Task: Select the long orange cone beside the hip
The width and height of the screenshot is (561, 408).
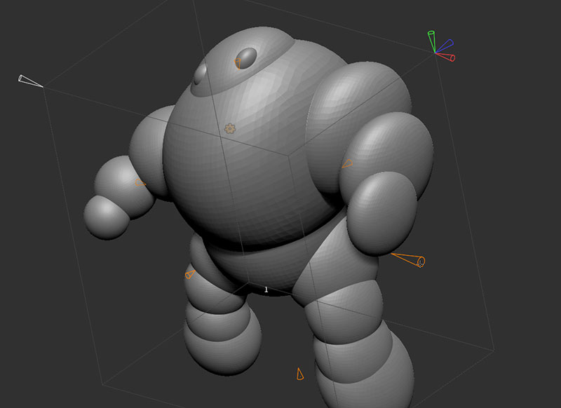Action: (408, 259)
